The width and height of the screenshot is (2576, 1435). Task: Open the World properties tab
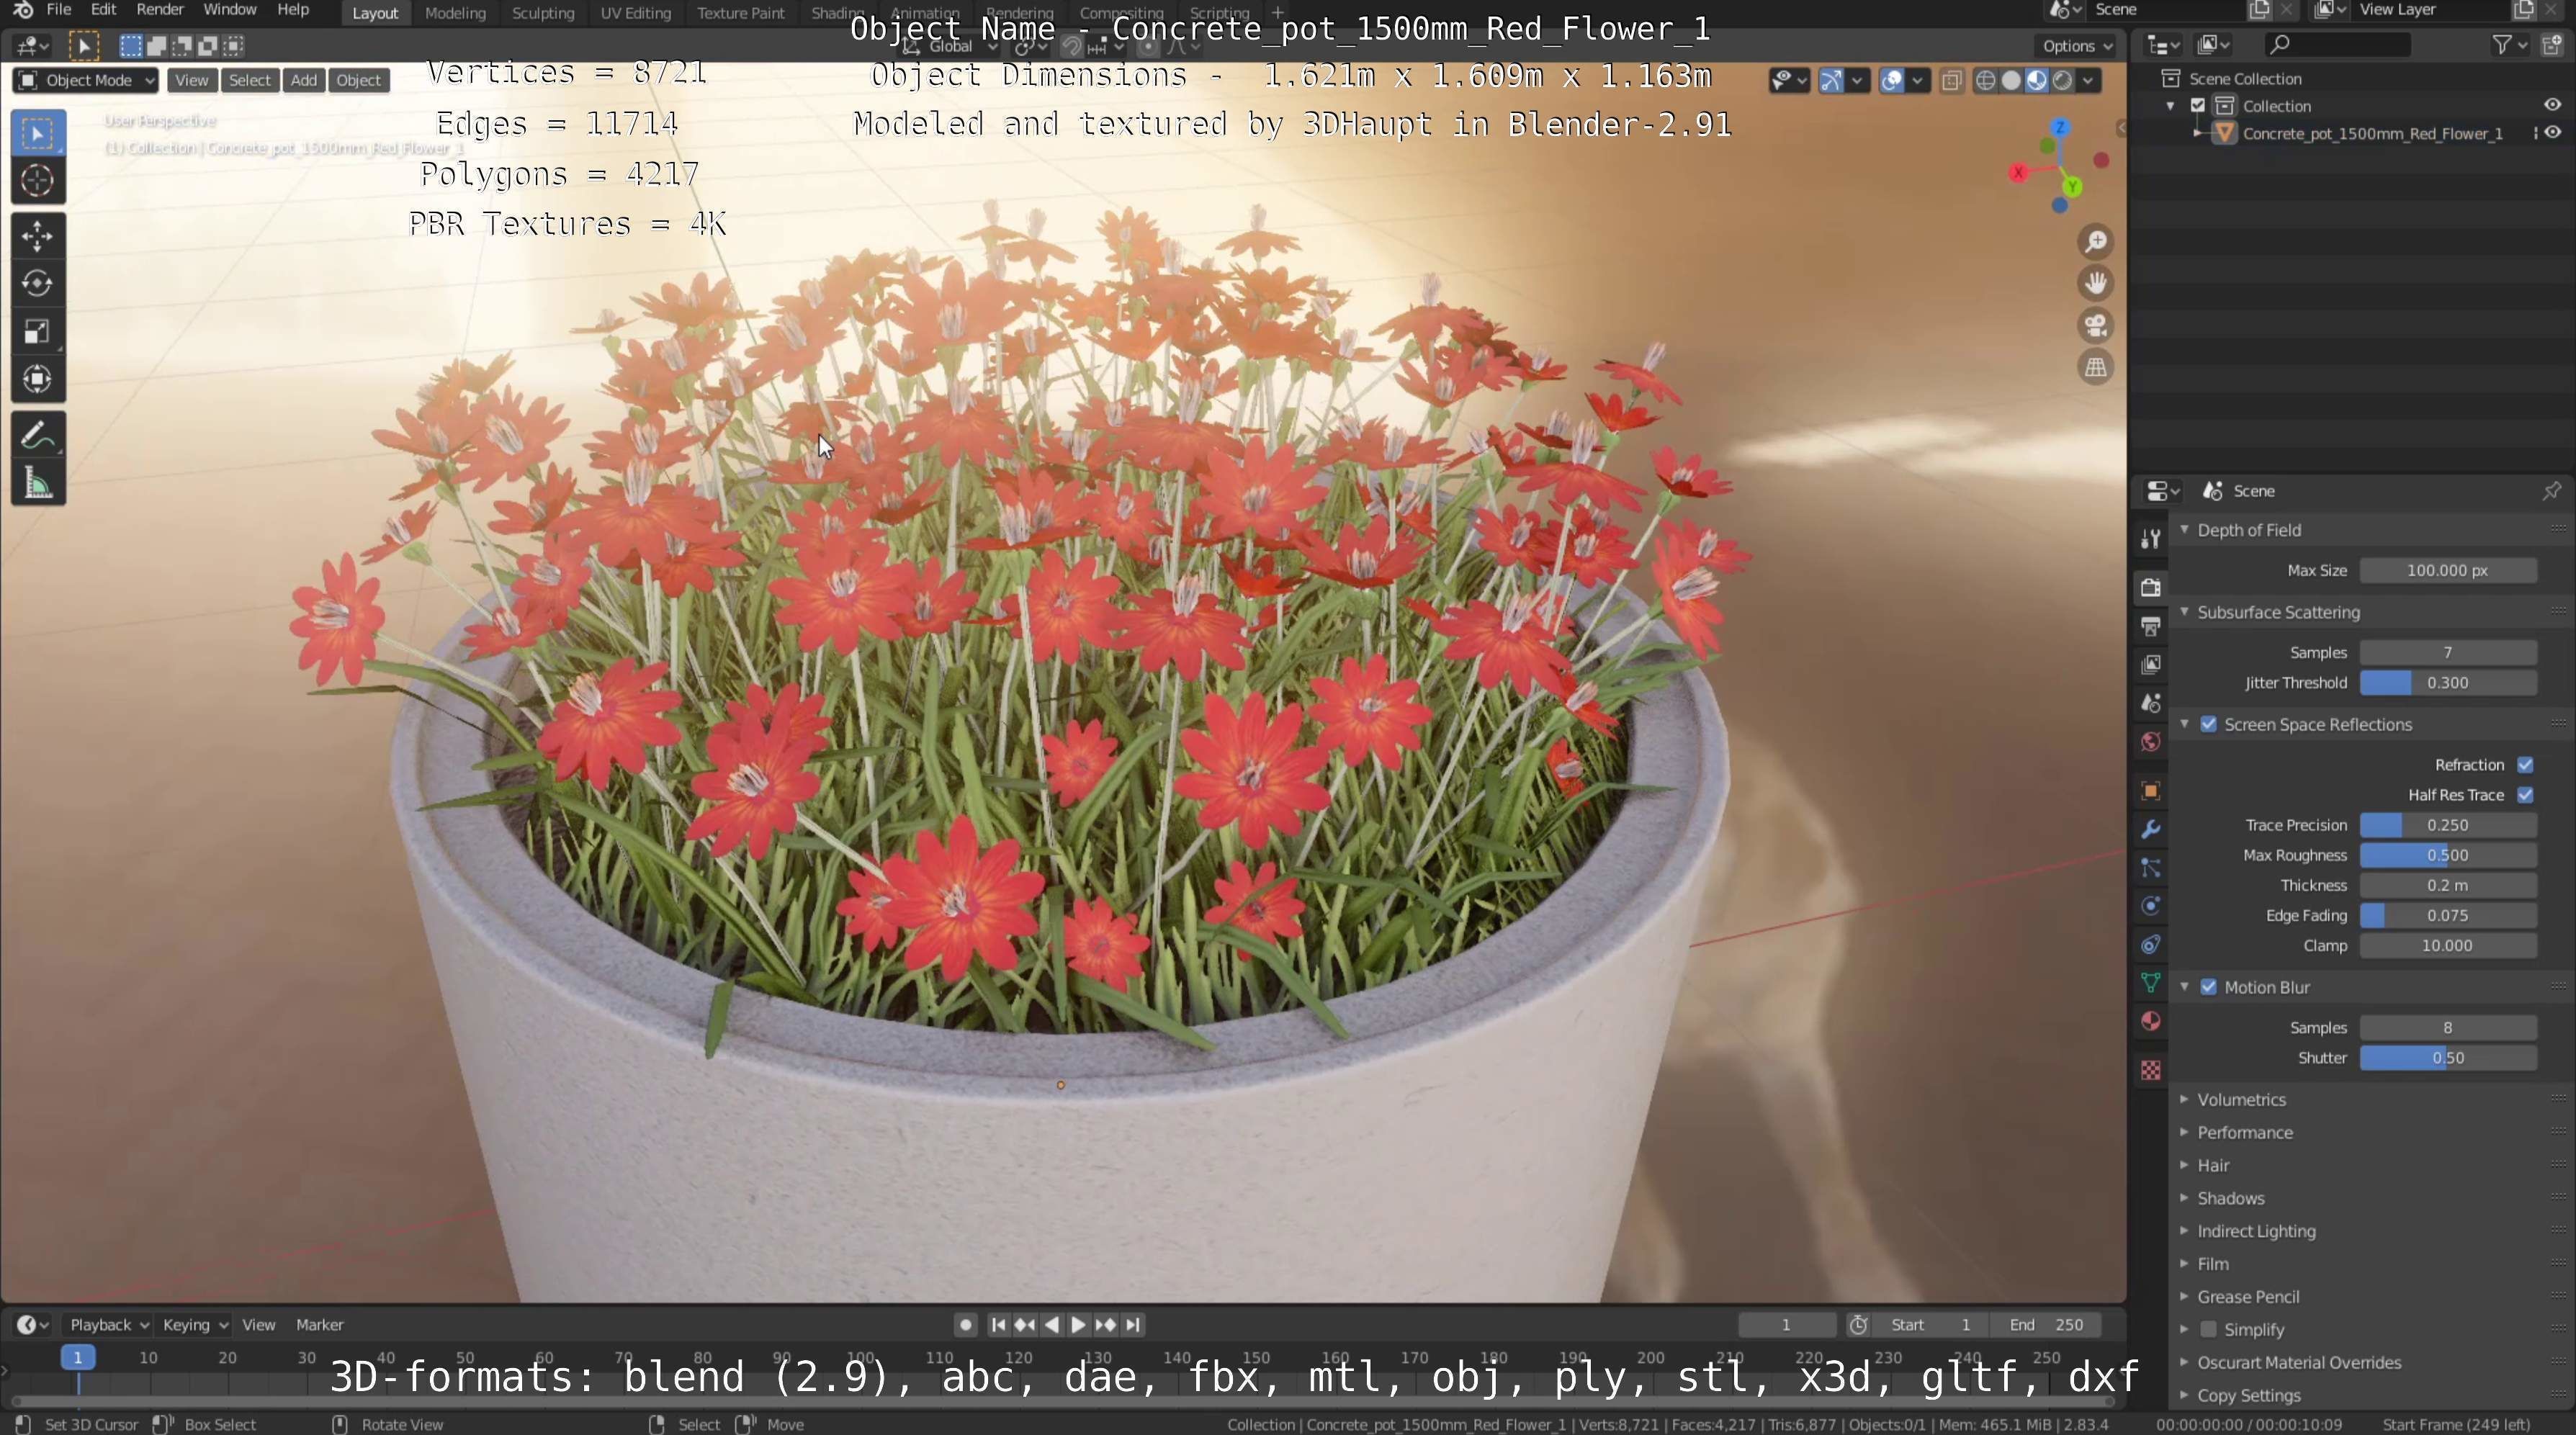2151,741
